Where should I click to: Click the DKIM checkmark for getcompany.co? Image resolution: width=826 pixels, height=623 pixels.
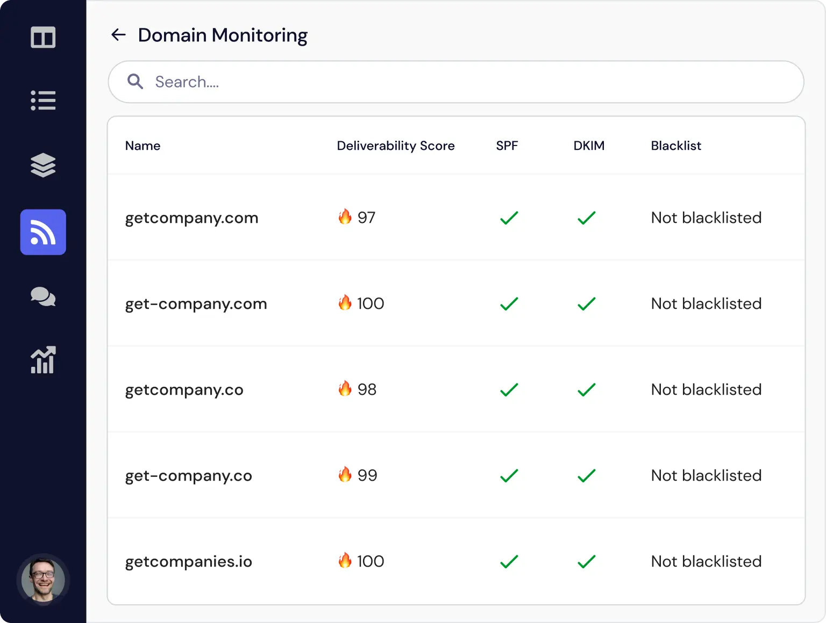coord(586,389)
